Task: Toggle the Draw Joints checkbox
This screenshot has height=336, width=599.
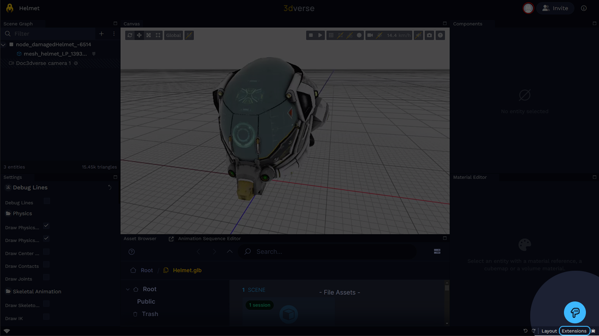Action: click(46, 277)
